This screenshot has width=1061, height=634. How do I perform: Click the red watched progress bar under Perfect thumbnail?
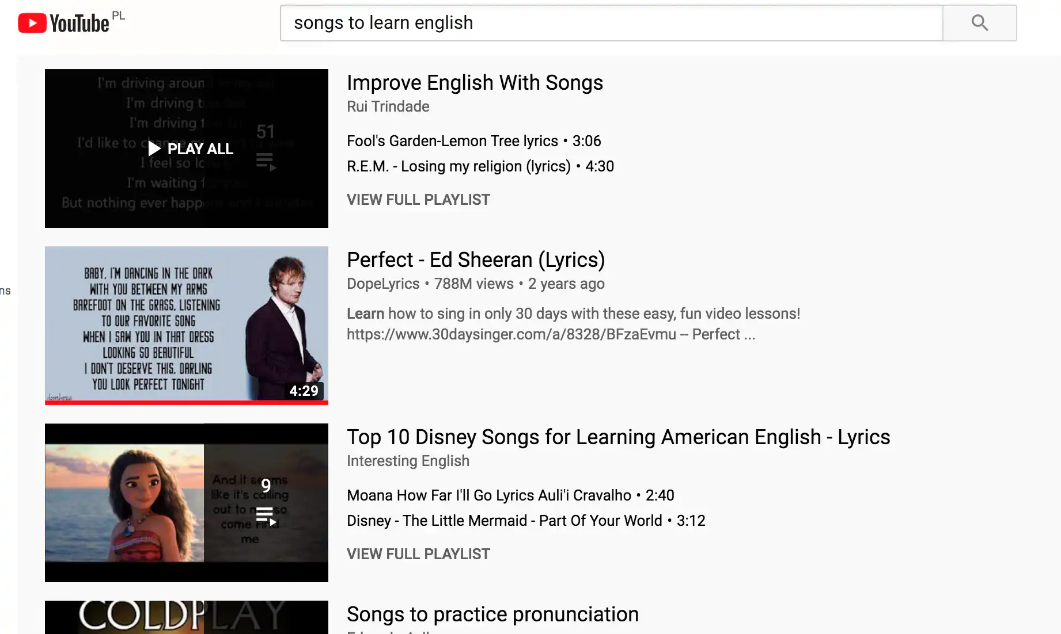(187, 402)
